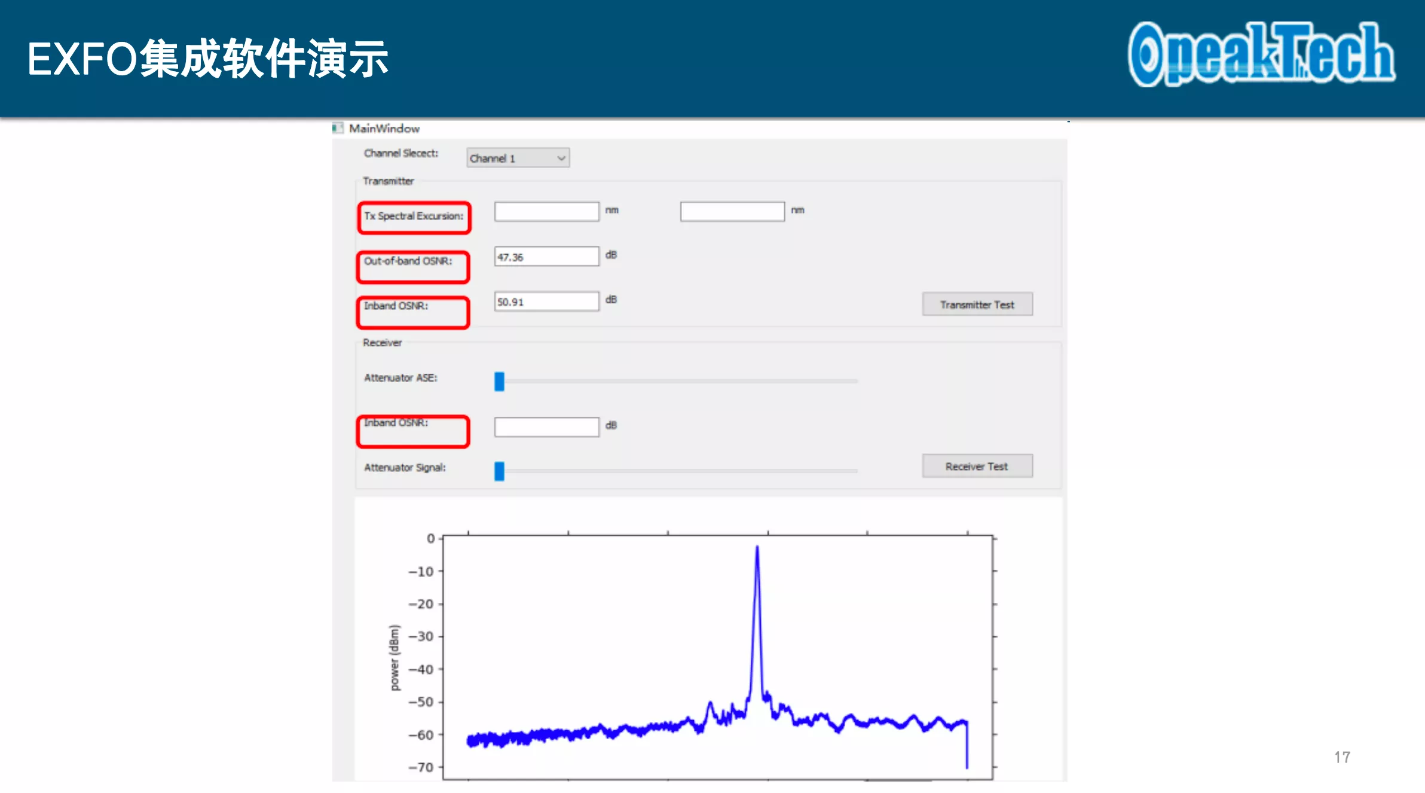This screenshot has height=793, width=1425.
Task: Click the Tx Spectral Excursion label
Action: pos(414,216)
